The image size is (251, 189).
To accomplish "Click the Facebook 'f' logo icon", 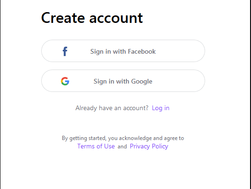I will coord(65,51).
